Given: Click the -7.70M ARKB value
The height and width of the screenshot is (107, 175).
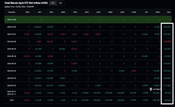Looking at the screenshot, I should point(62,34).
